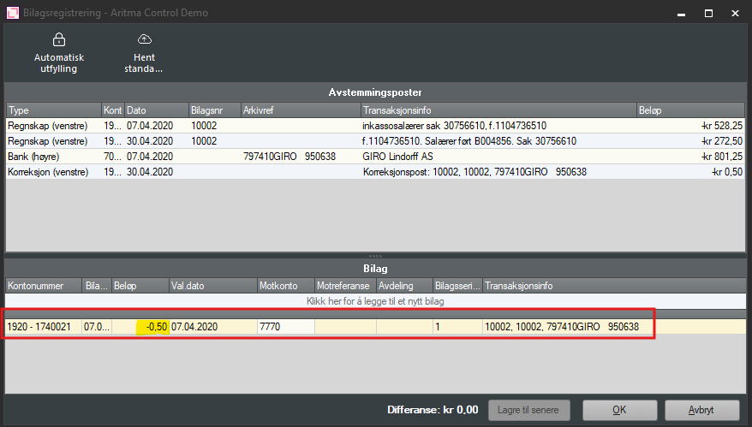Click the Hent standard cloud icon
Image resolution: width=752 pixels, height=427 pixels.
(x=144, y=39)
